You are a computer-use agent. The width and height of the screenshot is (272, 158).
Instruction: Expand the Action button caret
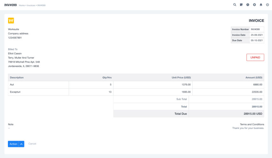coord(22,144)
